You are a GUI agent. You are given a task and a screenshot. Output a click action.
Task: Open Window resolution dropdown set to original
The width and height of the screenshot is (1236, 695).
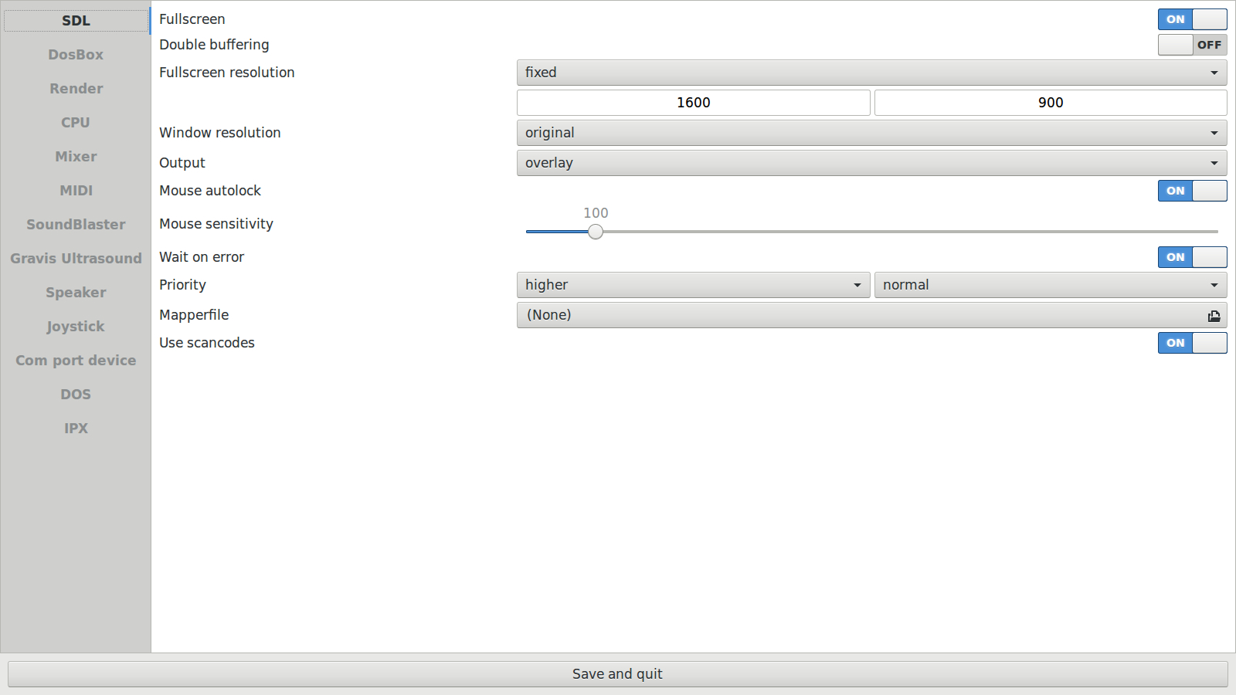click(x=871, y=133)
